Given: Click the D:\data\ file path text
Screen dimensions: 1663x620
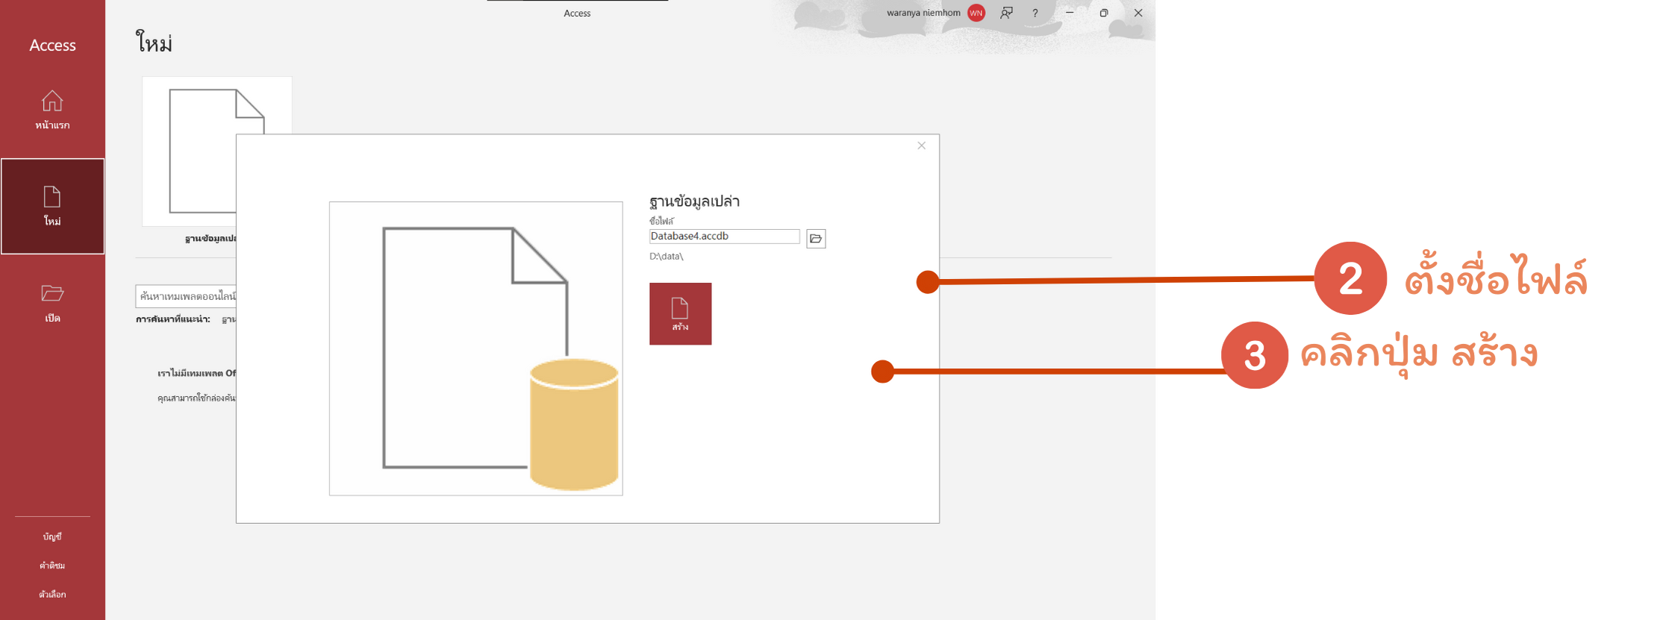Looking at the screenshot, I should pyautogui.click(x=667, y=256).
